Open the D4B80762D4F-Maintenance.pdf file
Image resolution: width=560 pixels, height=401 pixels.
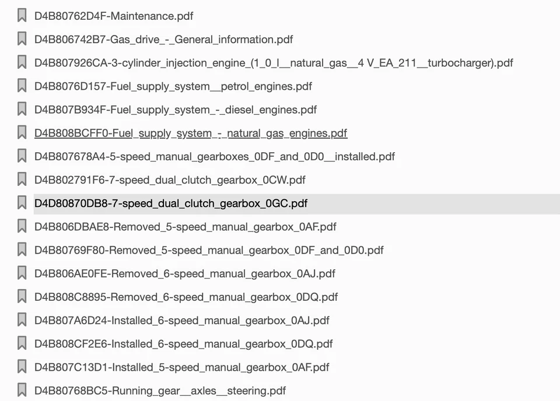[x=114, y=16]
